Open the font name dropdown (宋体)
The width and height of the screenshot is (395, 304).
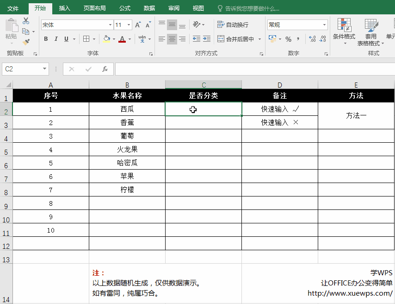pos(110,25)
